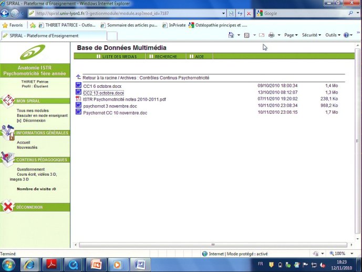Open the Outils menu
Screen dimensions: 362x272
tap(333, 35)
